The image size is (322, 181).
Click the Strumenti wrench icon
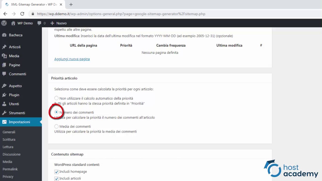pyautogui.click(x=4, y=113)
